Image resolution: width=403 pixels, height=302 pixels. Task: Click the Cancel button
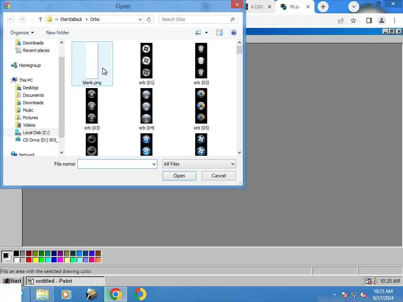coord(219,176)
